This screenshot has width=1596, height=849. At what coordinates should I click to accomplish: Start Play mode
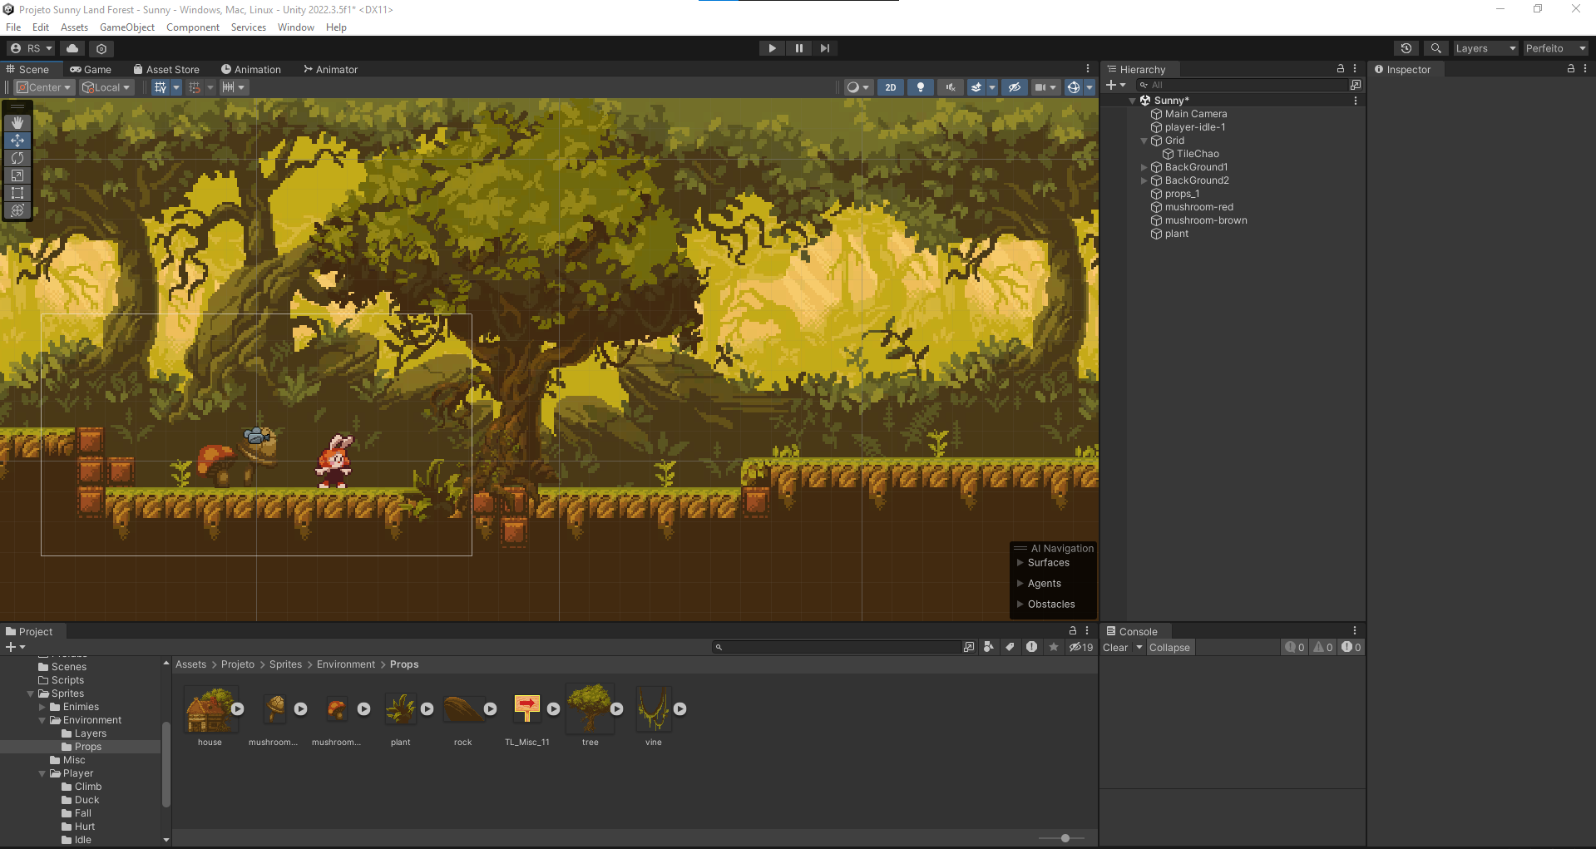[772, 48]
